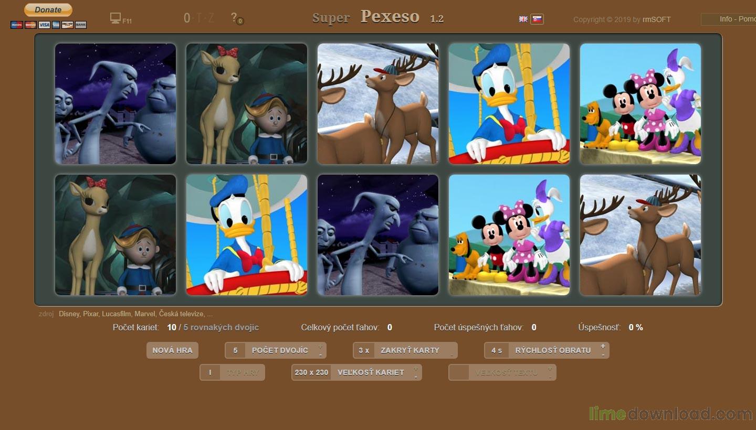The width and height of the screenshot is (756, 430).
Task: Increase RÝCHLOSŤ OBRATU with the plus
Action: click(603, 347)
